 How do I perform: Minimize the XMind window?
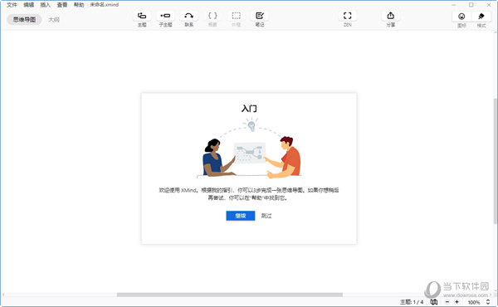[x=453, y=5]
